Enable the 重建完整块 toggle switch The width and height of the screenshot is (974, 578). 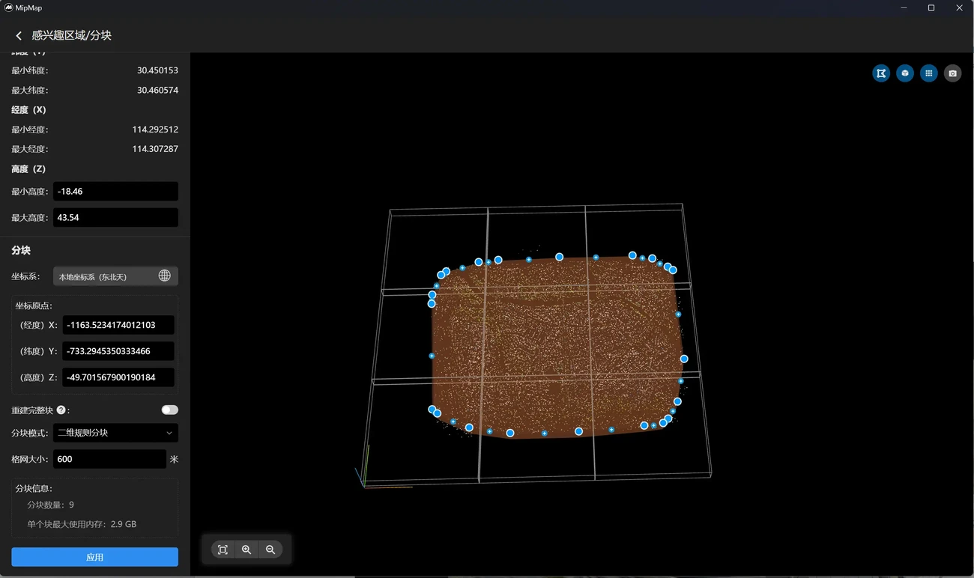[x=169, y=410]
